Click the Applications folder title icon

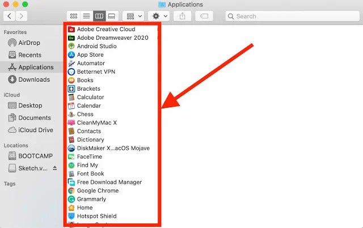point(162,5)
